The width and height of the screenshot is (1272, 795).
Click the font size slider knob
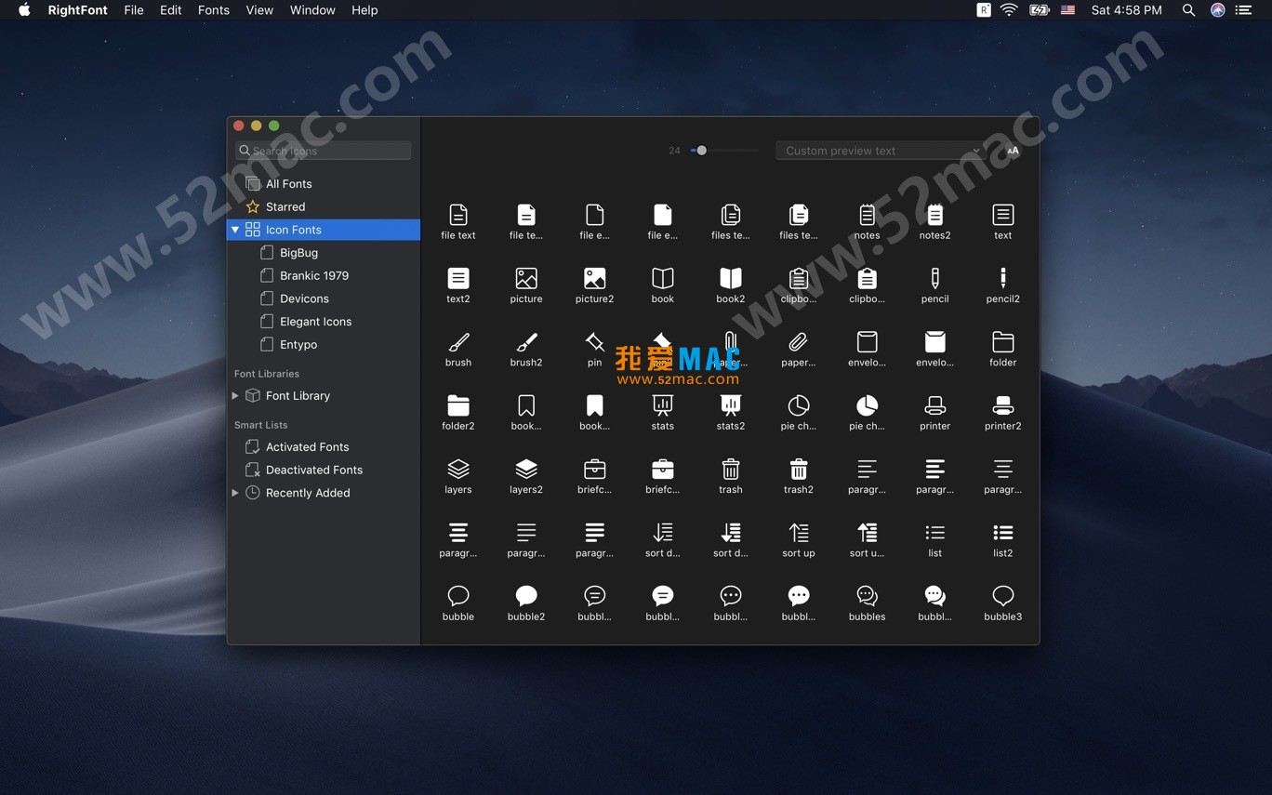pos(701,151)
